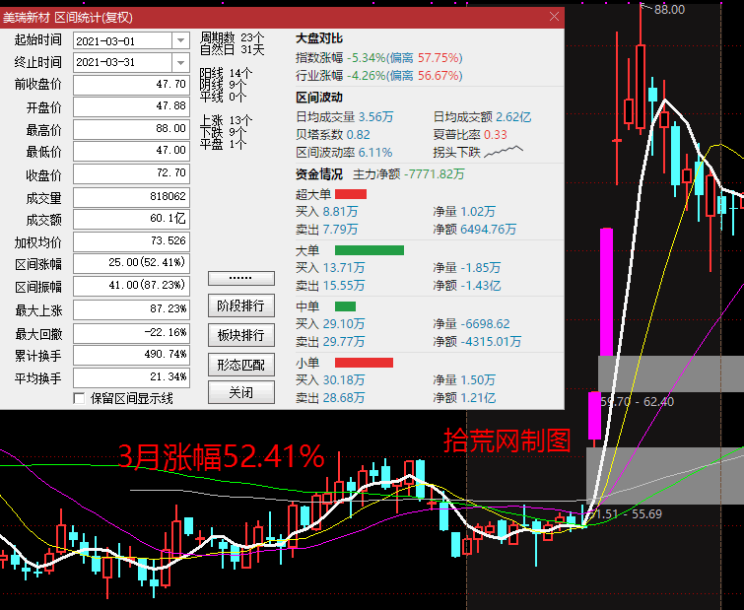The height and width of the screenshot is (610, 744).
Task: Select the 区间振幅 value 41.00(87.23%)
Action: [131, 286]
